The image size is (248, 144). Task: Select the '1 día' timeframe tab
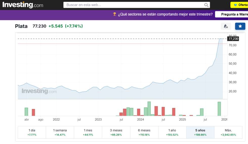tap(32, 132)
